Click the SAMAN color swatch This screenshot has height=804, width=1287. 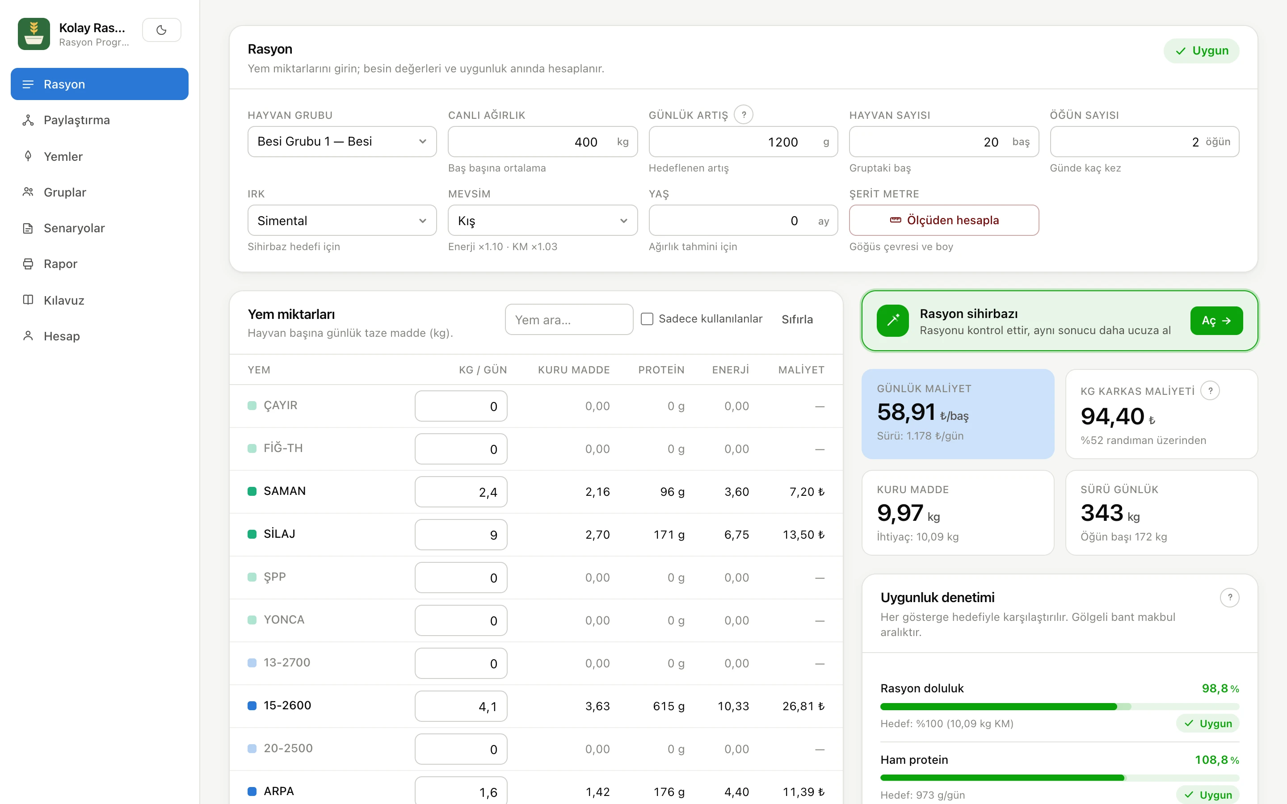pyautogui.click(x=252, y=491)
